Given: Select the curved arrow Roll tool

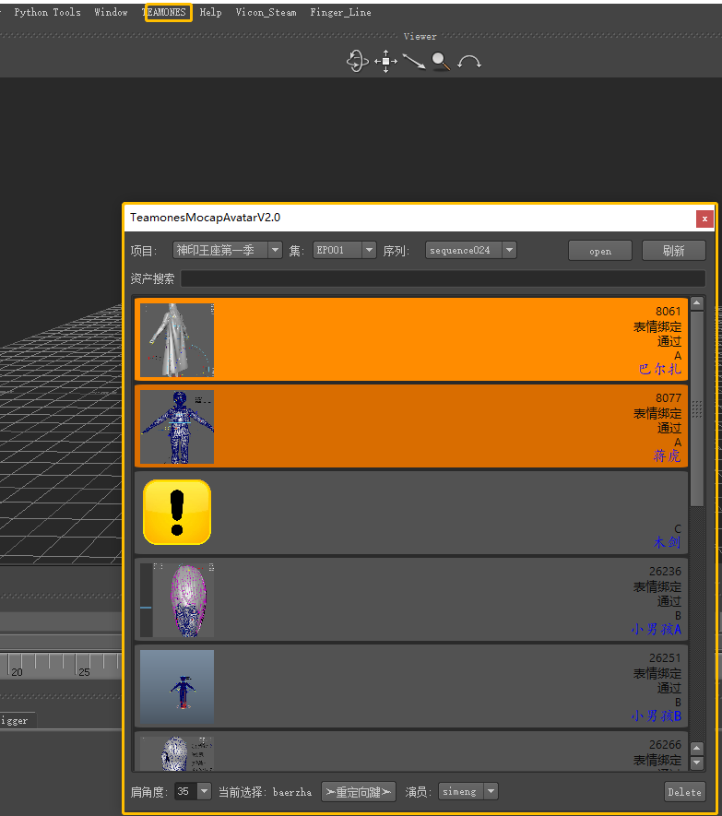Looking at the screenshot, I should point(469,62).
